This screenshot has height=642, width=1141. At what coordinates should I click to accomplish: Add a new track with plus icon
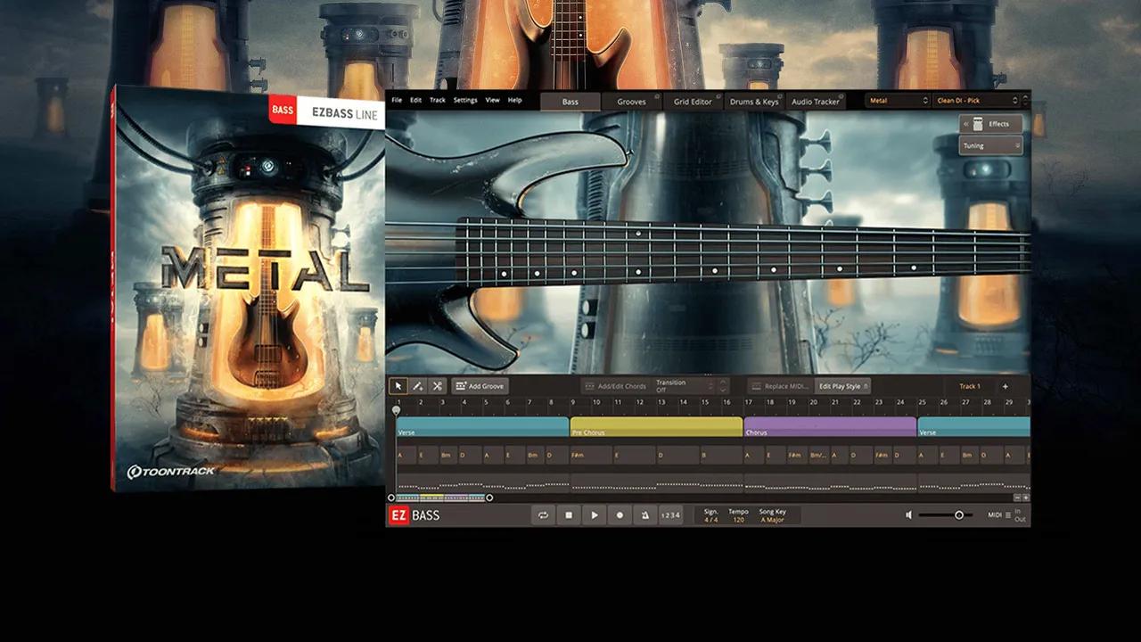(x=1005, y=386)
